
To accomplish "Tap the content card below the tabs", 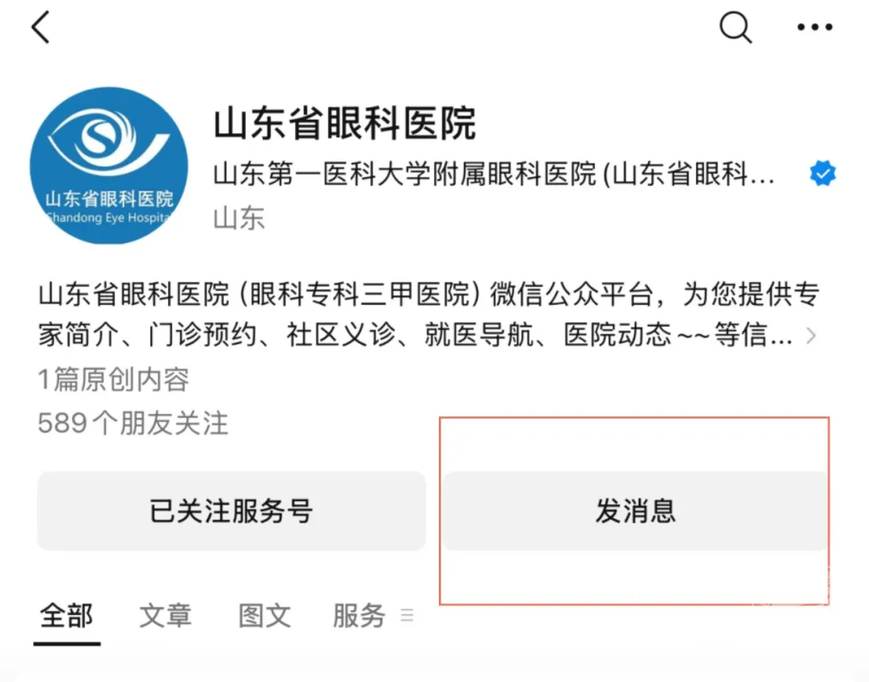I will click(x=434, y=676).
